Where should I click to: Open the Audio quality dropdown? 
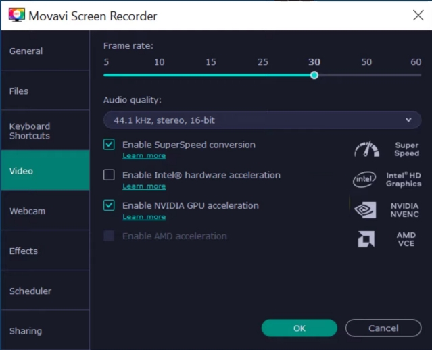click(262, 120)
